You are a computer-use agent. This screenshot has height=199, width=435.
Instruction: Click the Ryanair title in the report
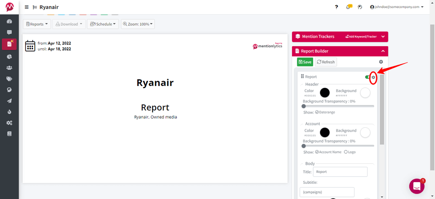click(x=155, y=83)
